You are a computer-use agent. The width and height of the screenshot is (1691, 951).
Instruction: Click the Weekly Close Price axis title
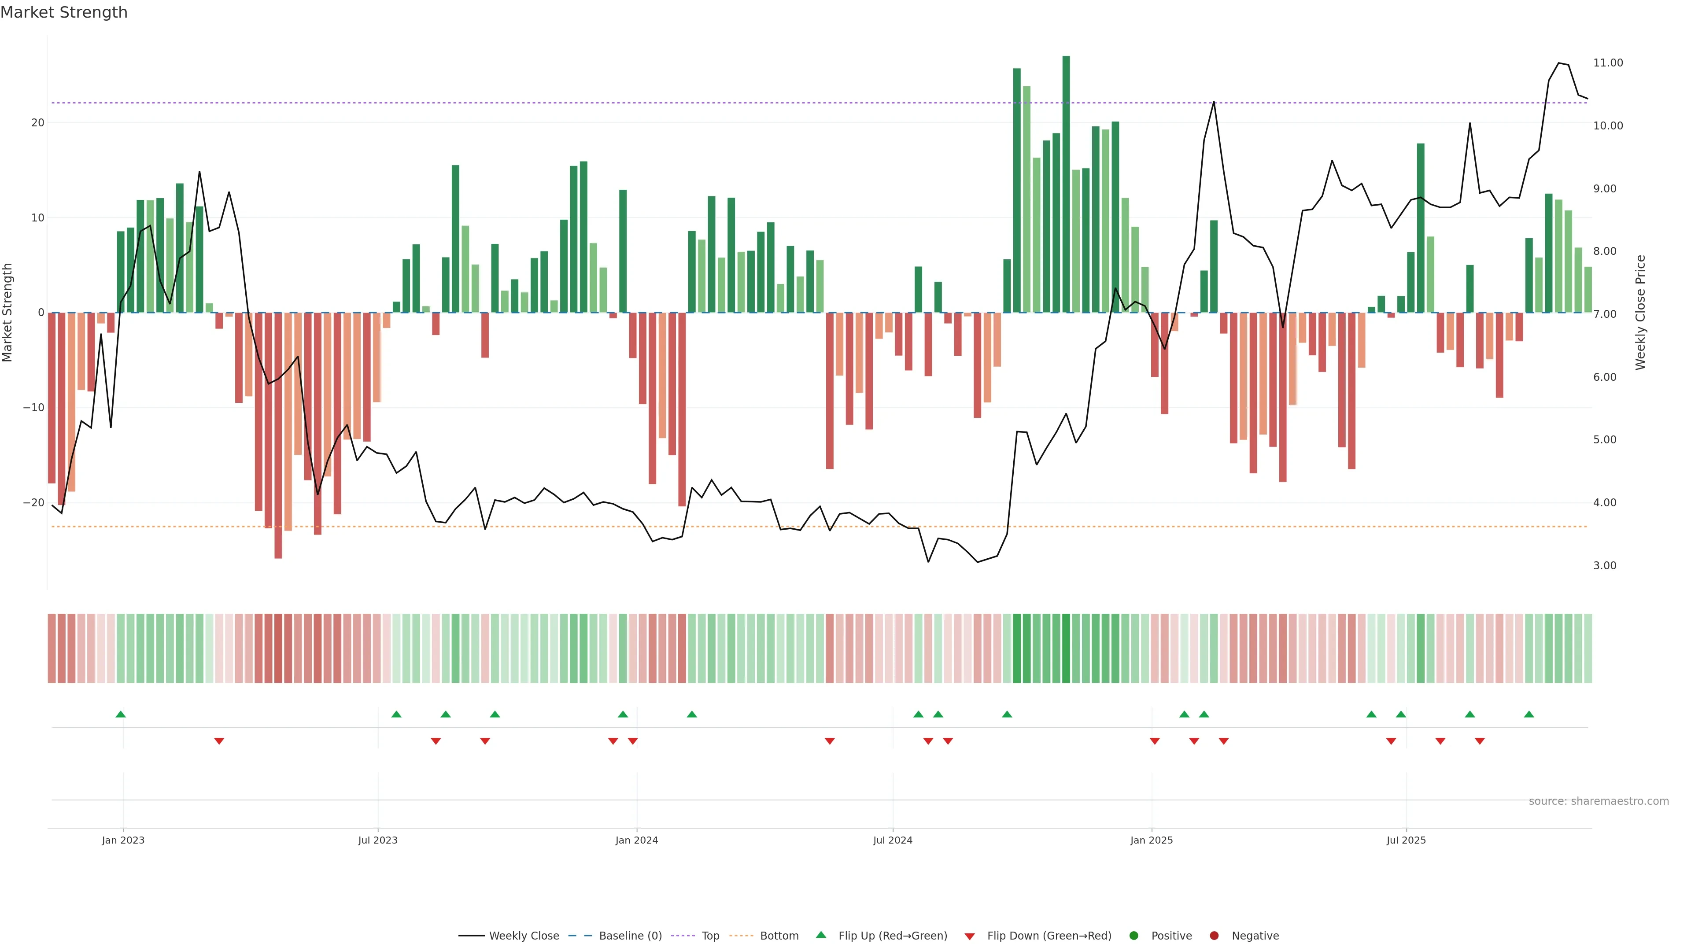[1640, 313]
